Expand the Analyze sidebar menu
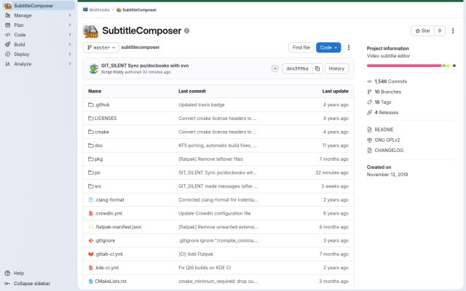The width and height of the screenshot is (466, 291). coord(38,64)
